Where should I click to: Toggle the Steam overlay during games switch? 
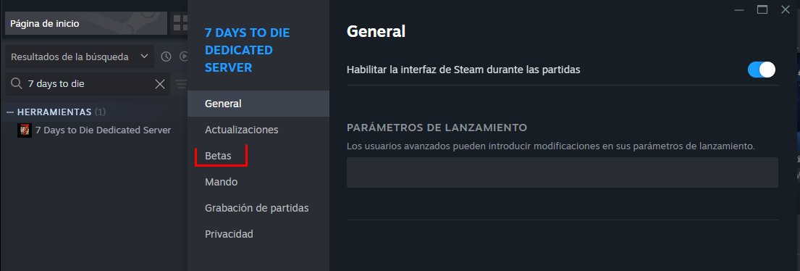tap(761, 70)
